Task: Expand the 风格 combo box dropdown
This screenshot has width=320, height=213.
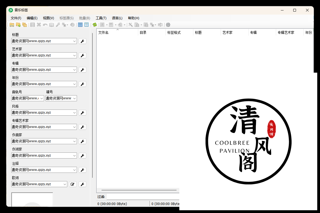Action: [x=74, y=113]
